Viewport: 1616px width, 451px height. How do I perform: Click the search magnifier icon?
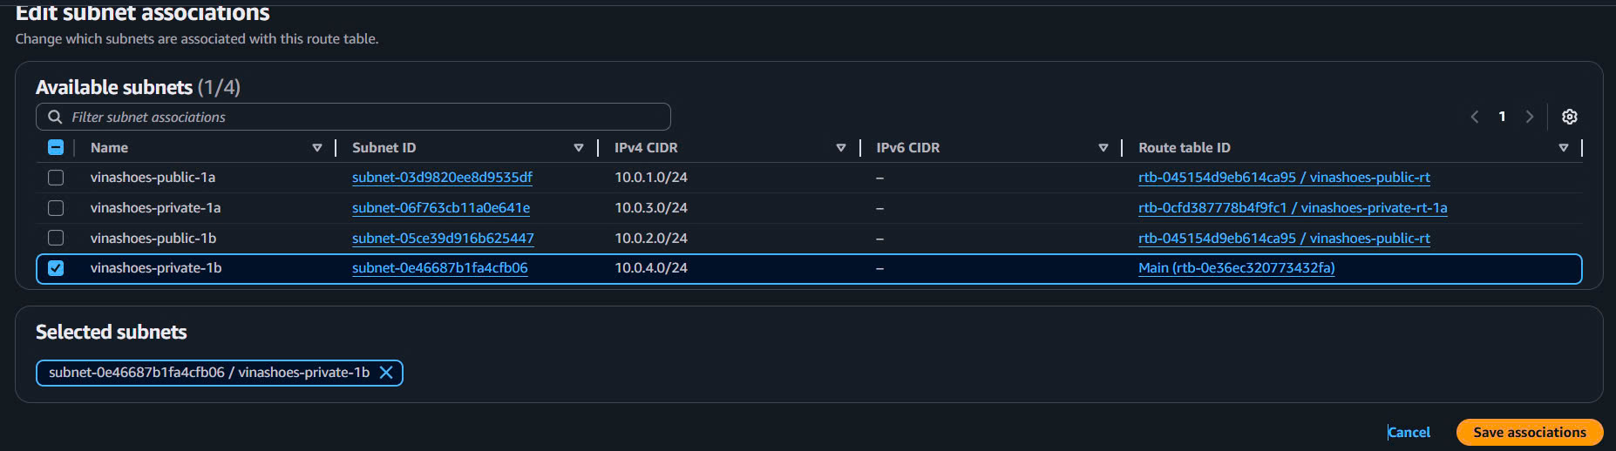tap(55, 117)
